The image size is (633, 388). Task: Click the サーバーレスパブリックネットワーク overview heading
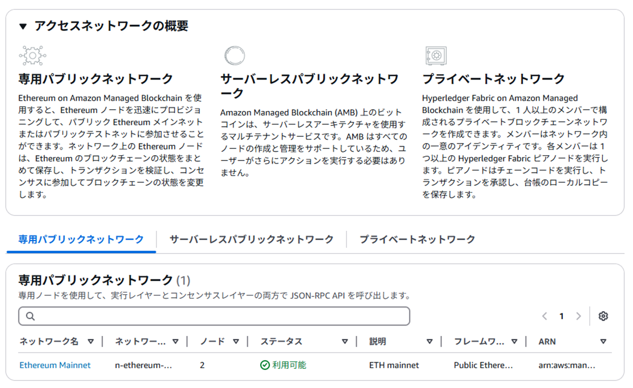[310, 86]
